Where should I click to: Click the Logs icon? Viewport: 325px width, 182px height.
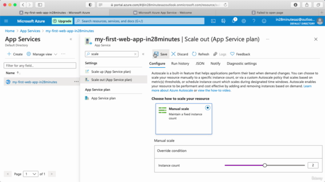[x=215, y=54]
